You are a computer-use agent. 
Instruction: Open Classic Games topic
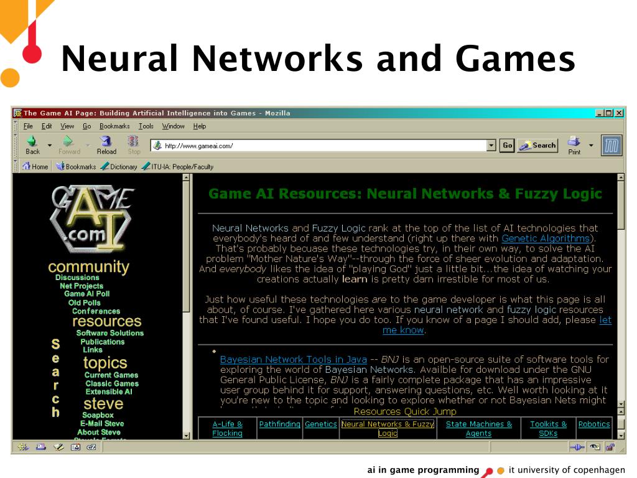[112, 383]
